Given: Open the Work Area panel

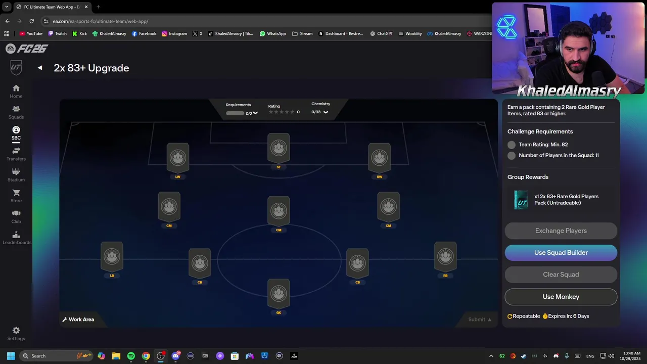Looking at the screenshot, I should tap(78, 320).
